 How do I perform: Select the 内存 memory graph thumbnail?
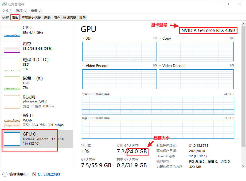[12, 47]
